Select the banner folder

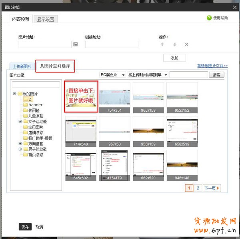point(35,105)
